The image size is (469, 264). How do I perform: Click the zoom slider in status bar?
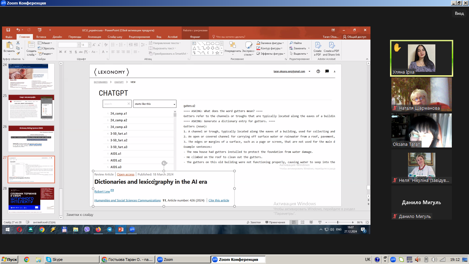(x=338, y=222)
